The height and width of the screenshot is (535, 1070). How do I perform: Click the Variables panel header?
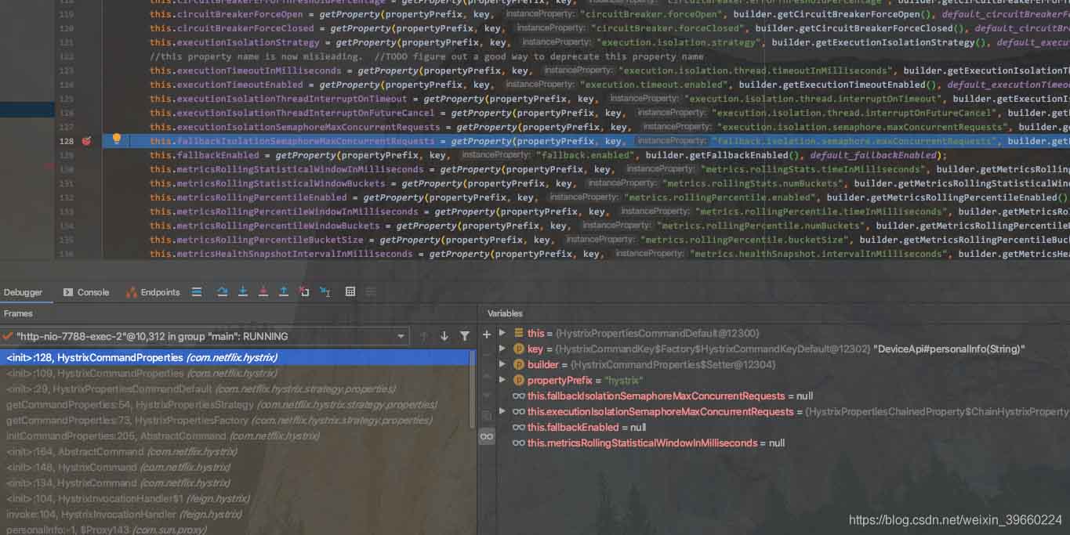tap(505, 313)
